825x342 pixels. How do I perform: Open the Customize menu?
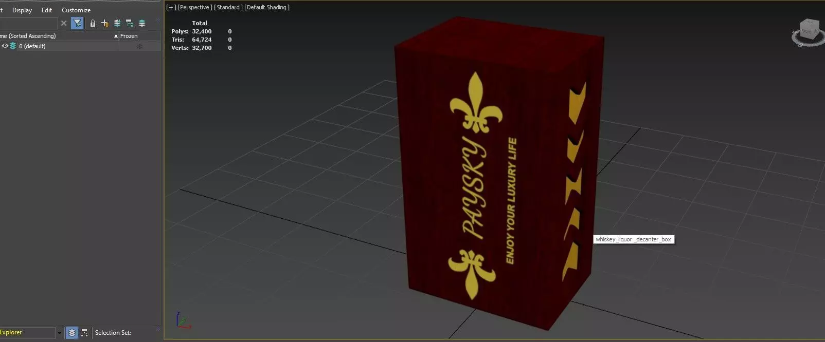point(76,10)
